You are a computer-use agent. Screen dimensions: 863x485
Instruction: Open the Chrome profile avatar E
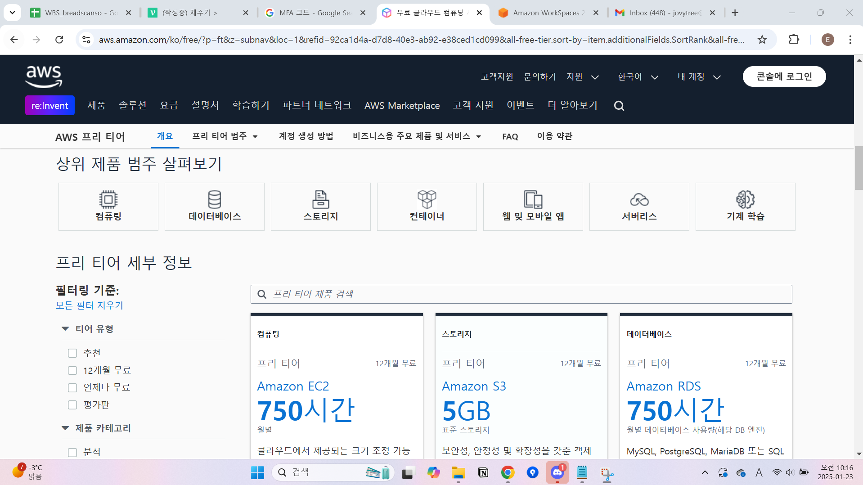tap(827, 40)
